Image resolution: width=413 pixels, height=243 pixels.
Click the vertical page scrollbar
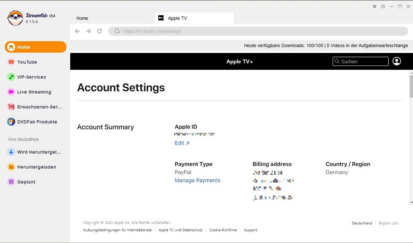410,87
